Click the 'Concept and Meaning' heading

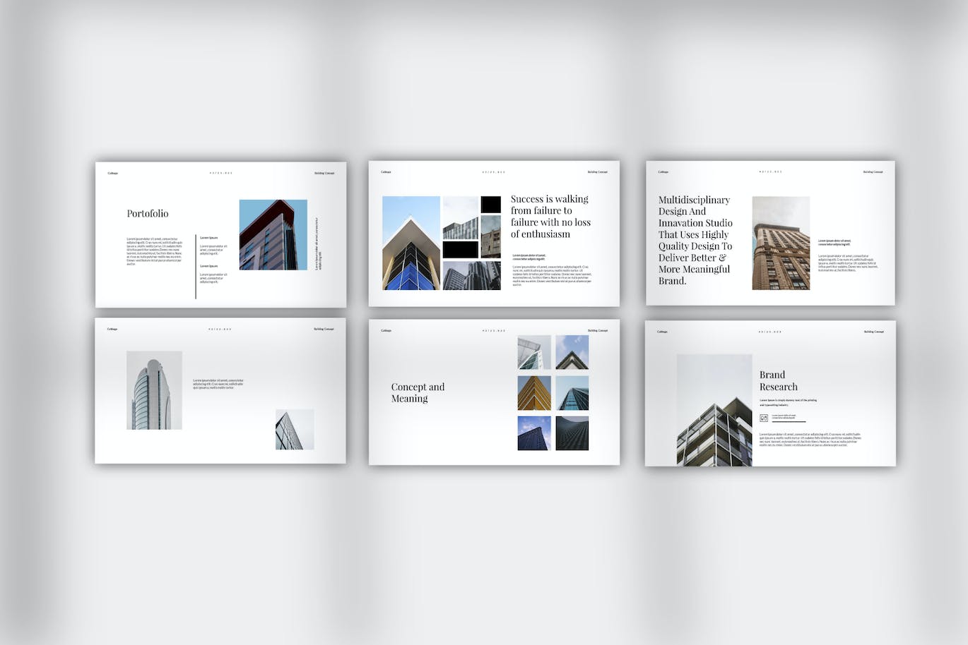(x=418, y=392)
